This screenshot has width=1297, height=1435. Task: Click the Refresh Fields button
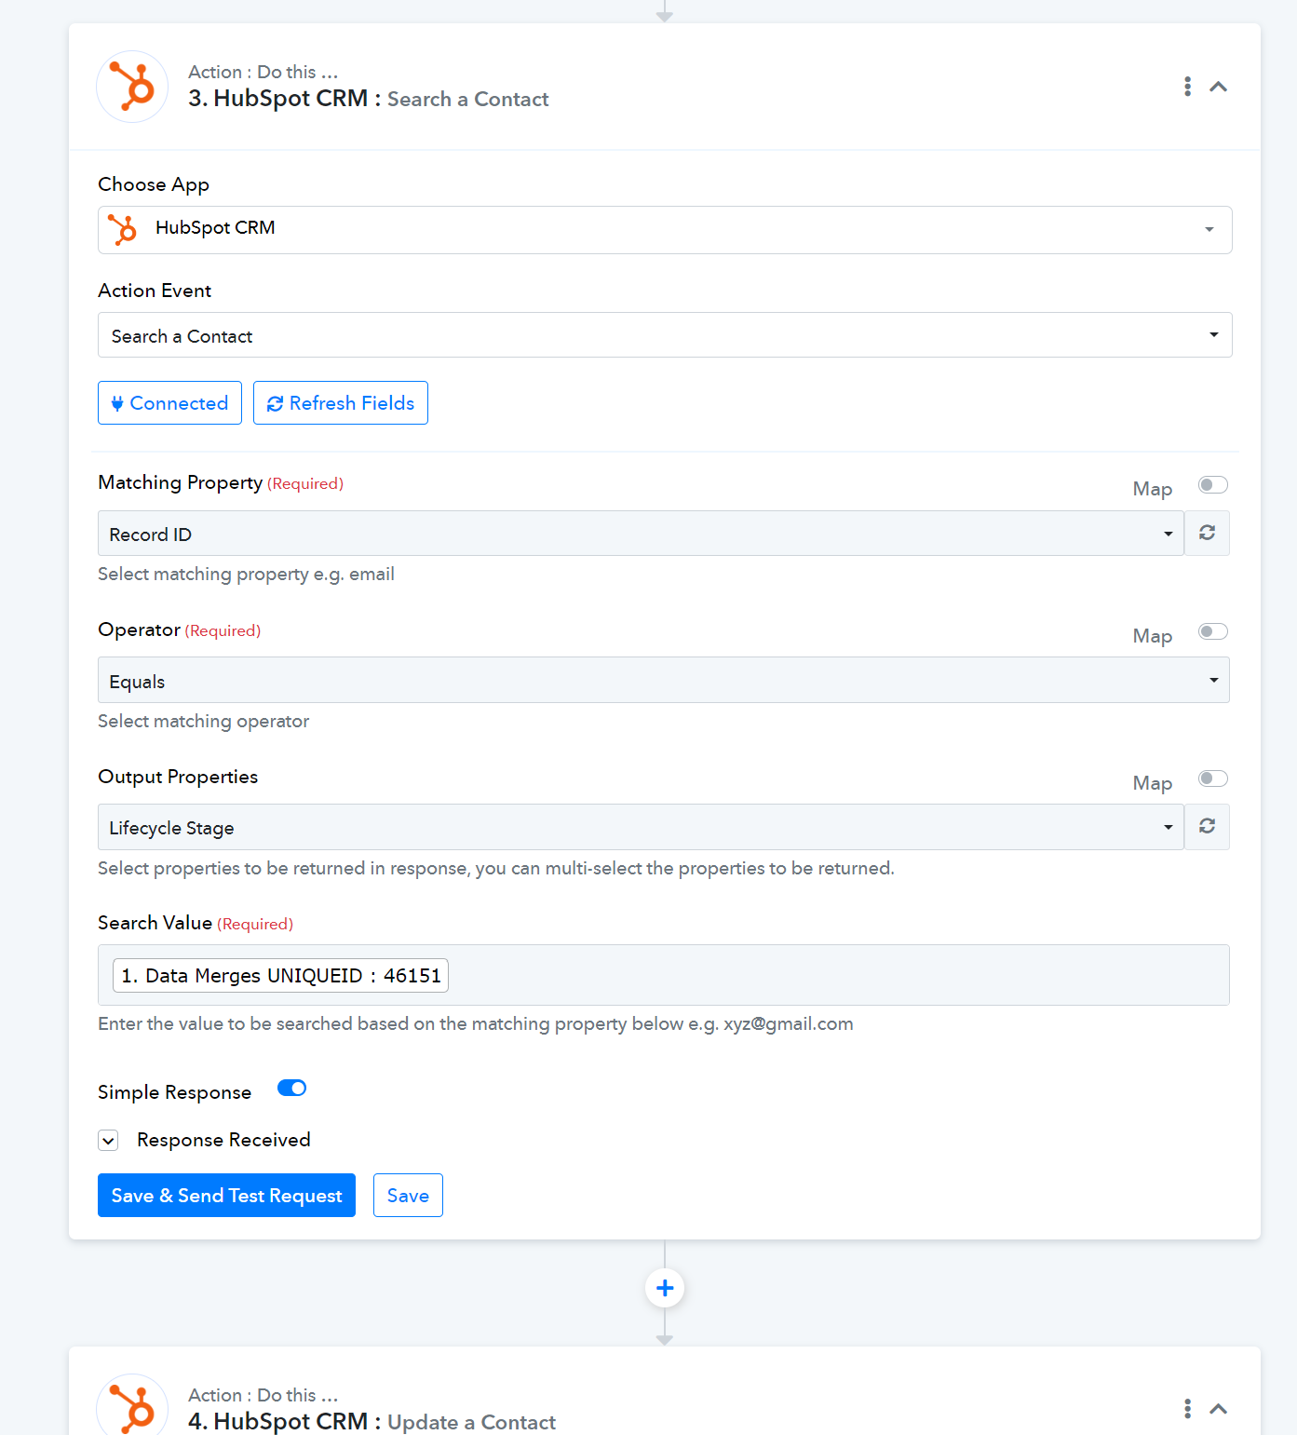341,402
